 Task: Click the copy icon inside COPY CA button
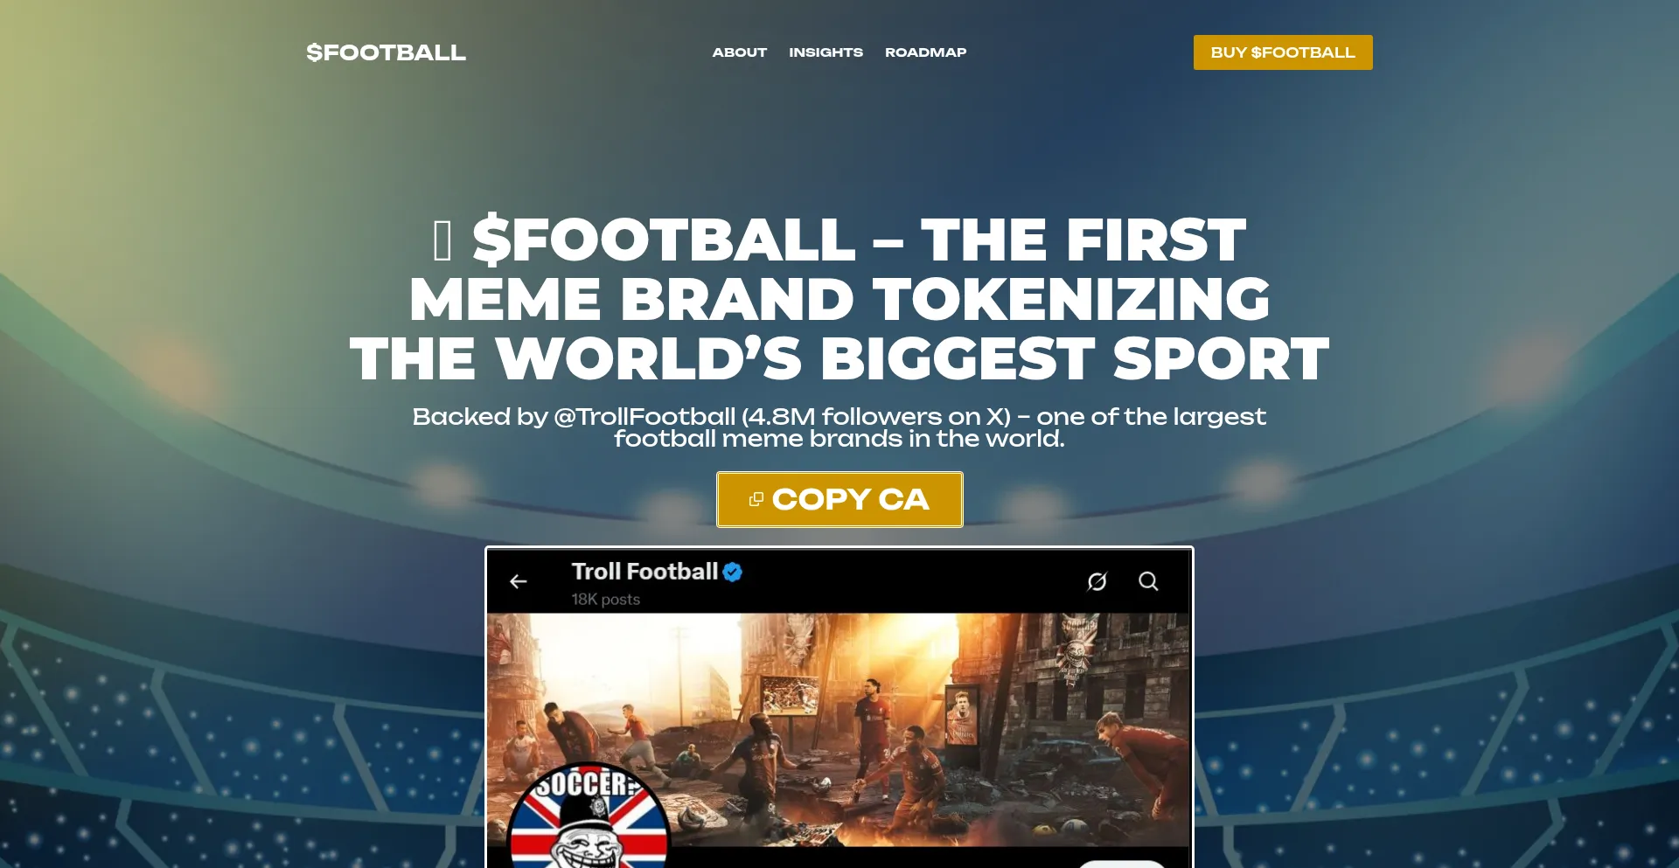coord(756,499)
